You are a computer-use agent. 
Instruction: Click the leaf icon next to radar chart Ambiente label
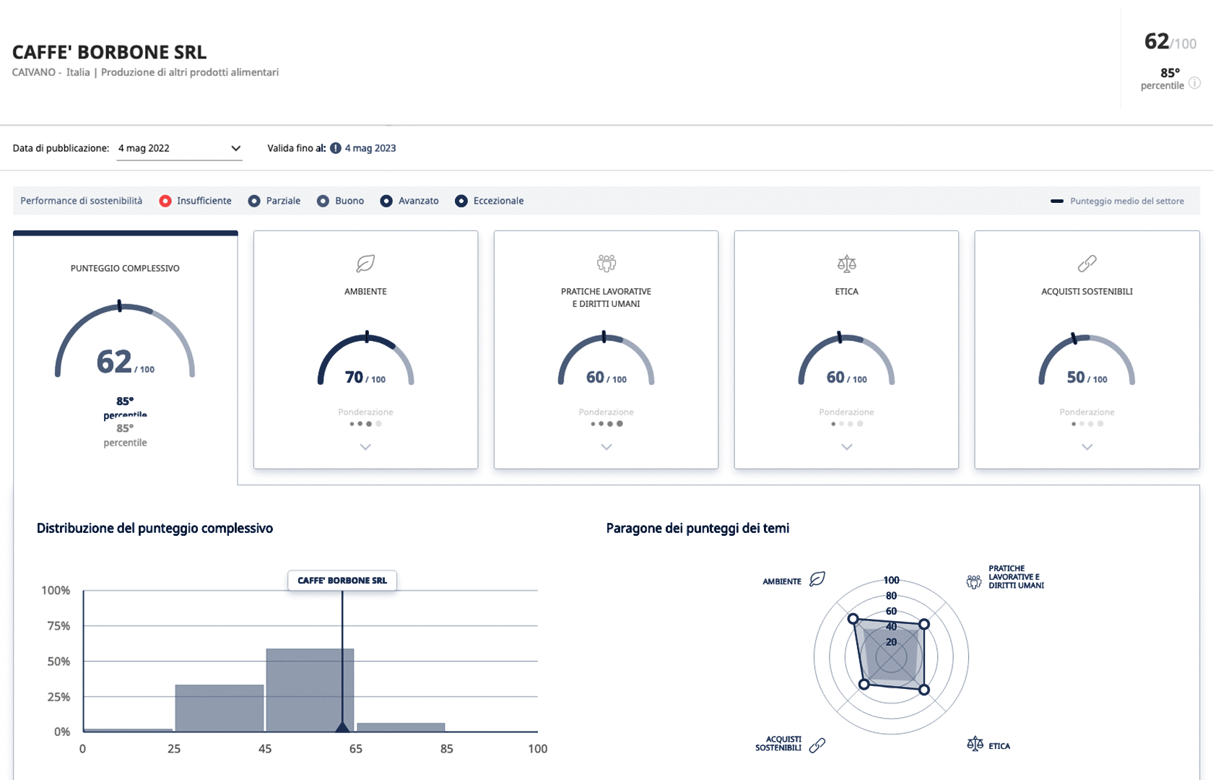[817, 579]
